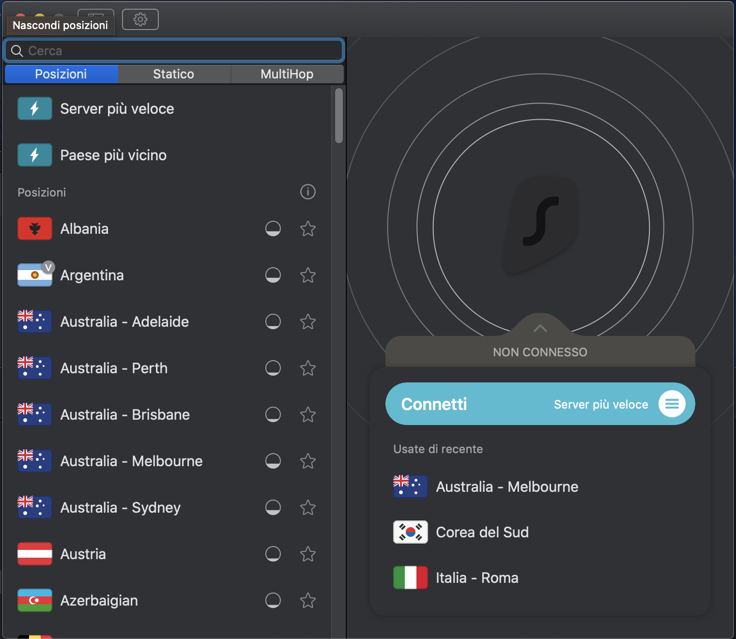Viewport: 736px width, 639px height.
Task: Open the MultiHop tab
Action: coord(287,74)
